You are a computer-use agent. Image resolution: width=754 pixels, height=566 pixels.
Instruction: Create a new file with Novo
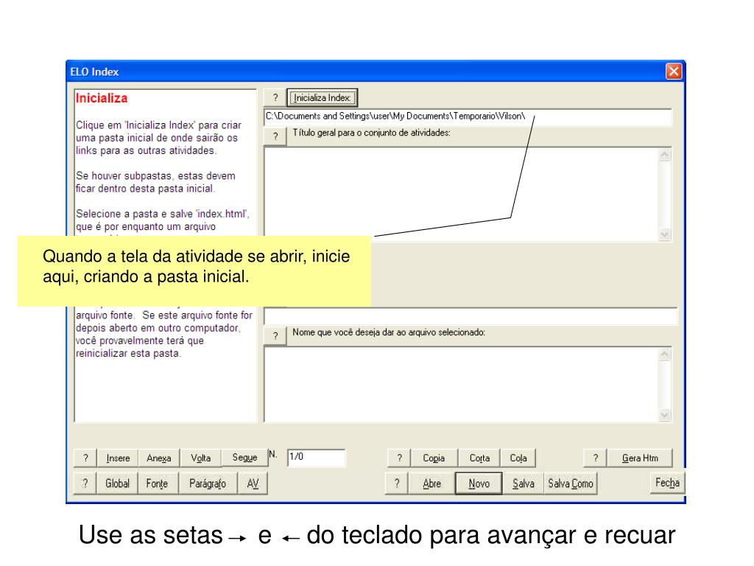pyautogui.click(x=479, y=483)
